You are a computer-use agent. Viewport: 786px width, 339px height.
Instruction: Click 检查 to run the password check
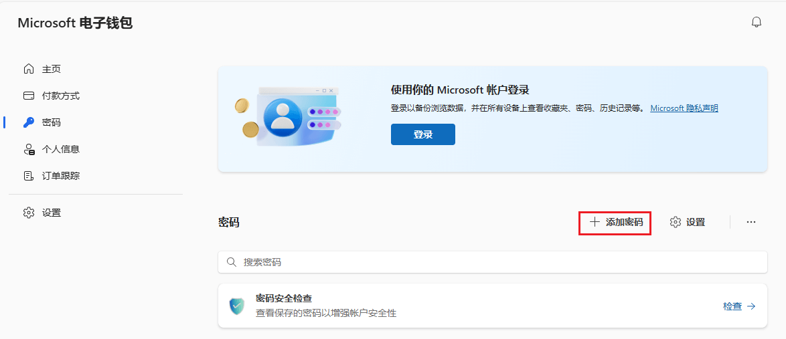(x=739, y=306)
